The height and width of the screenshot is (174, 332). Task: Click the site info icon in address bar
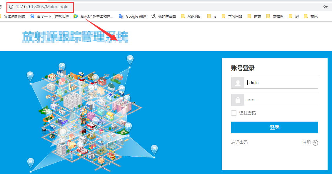11,7
